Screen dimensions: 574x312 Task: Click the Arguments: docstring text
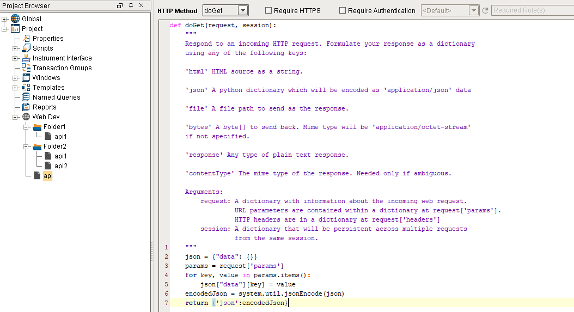tap(204, 192)
